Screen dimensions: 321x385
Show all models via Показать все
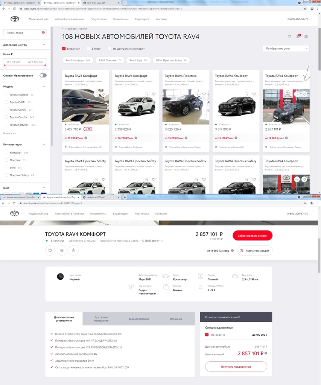(x=9, y=133)
